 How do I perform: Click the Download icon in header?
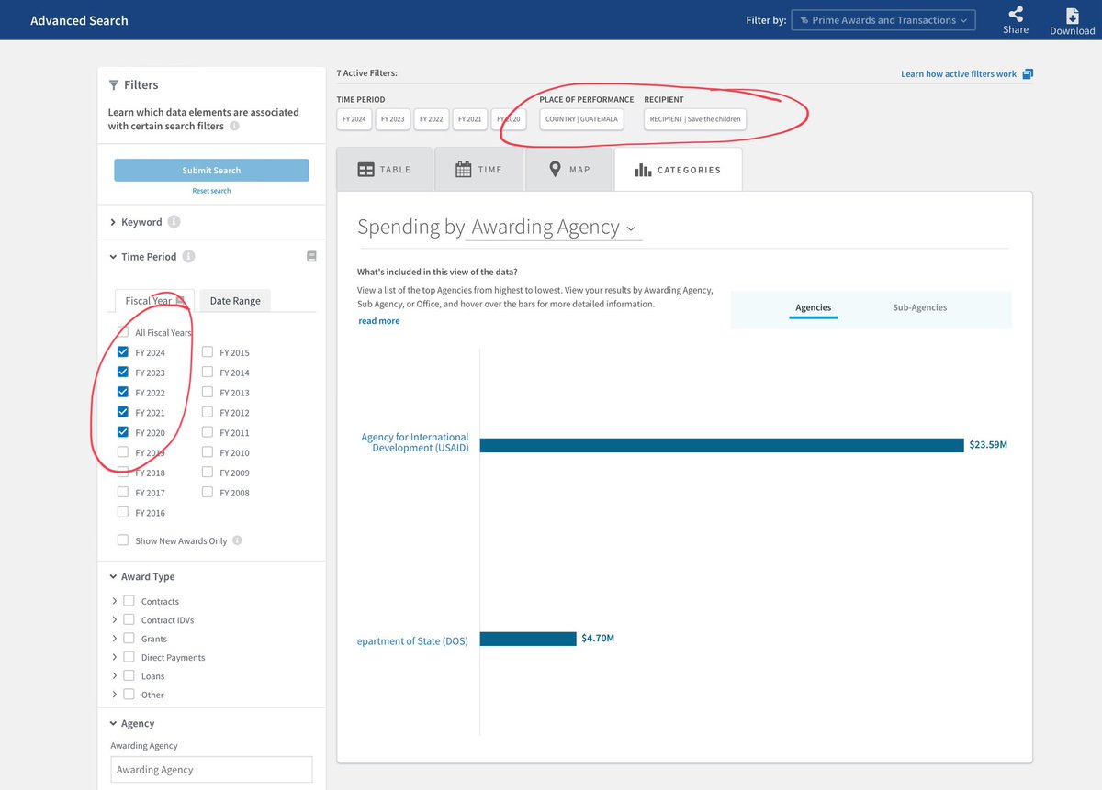click(x=1072, y=16)
